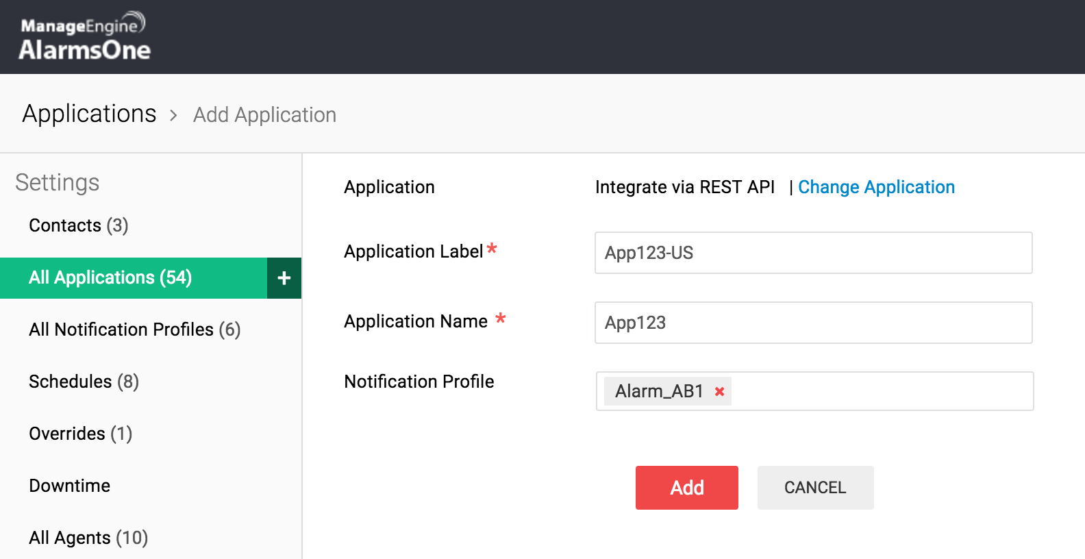The height and width of the screenshot is (559, 1085).
Task: Click the Change Application link
Action: click(x=876, y=187)
